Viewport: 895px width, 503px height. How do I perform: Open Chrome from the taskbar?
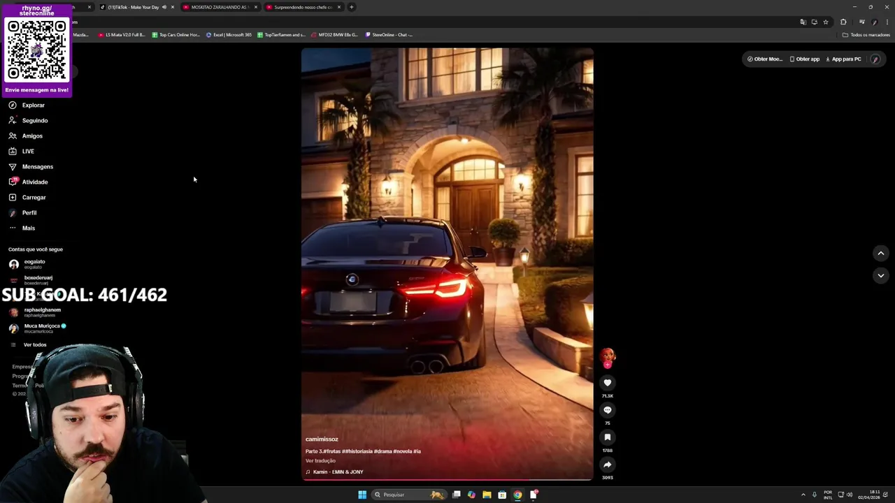tap(517, 495)
